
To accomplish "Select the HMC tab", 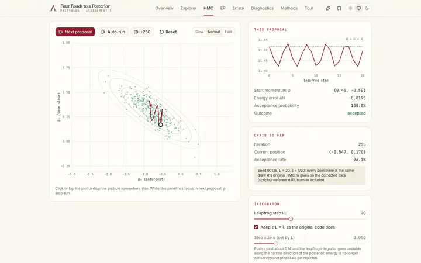I will [x=208, y=8].
